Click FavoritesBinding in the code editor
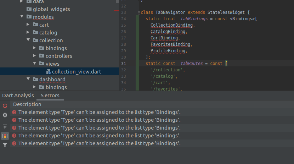The height and width of the screenshot is (164, 294). 170,44
